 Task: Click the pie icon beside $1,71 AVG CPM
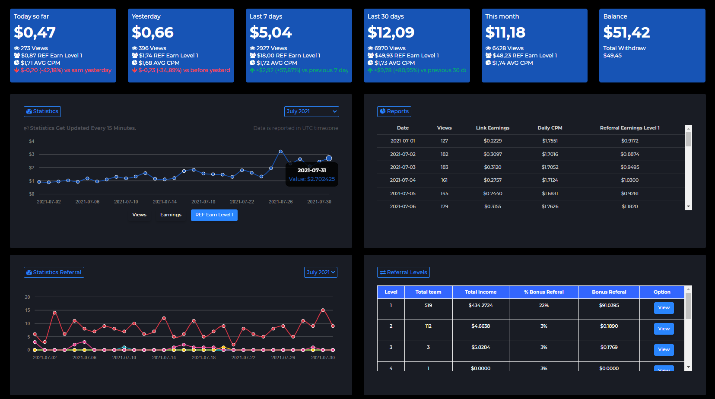16,63
